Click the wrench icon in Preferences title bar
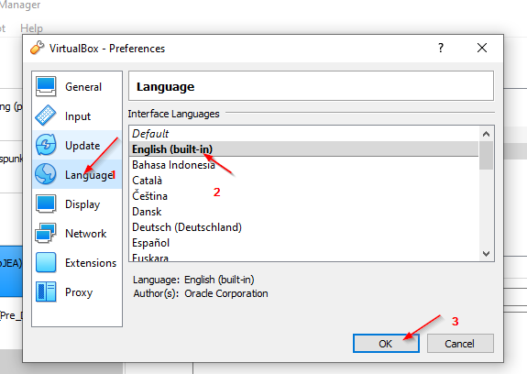527x374 pixels. click(37, 48)
